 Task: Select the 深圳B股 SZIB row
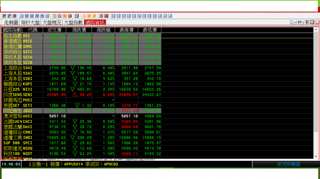(82, 62)
